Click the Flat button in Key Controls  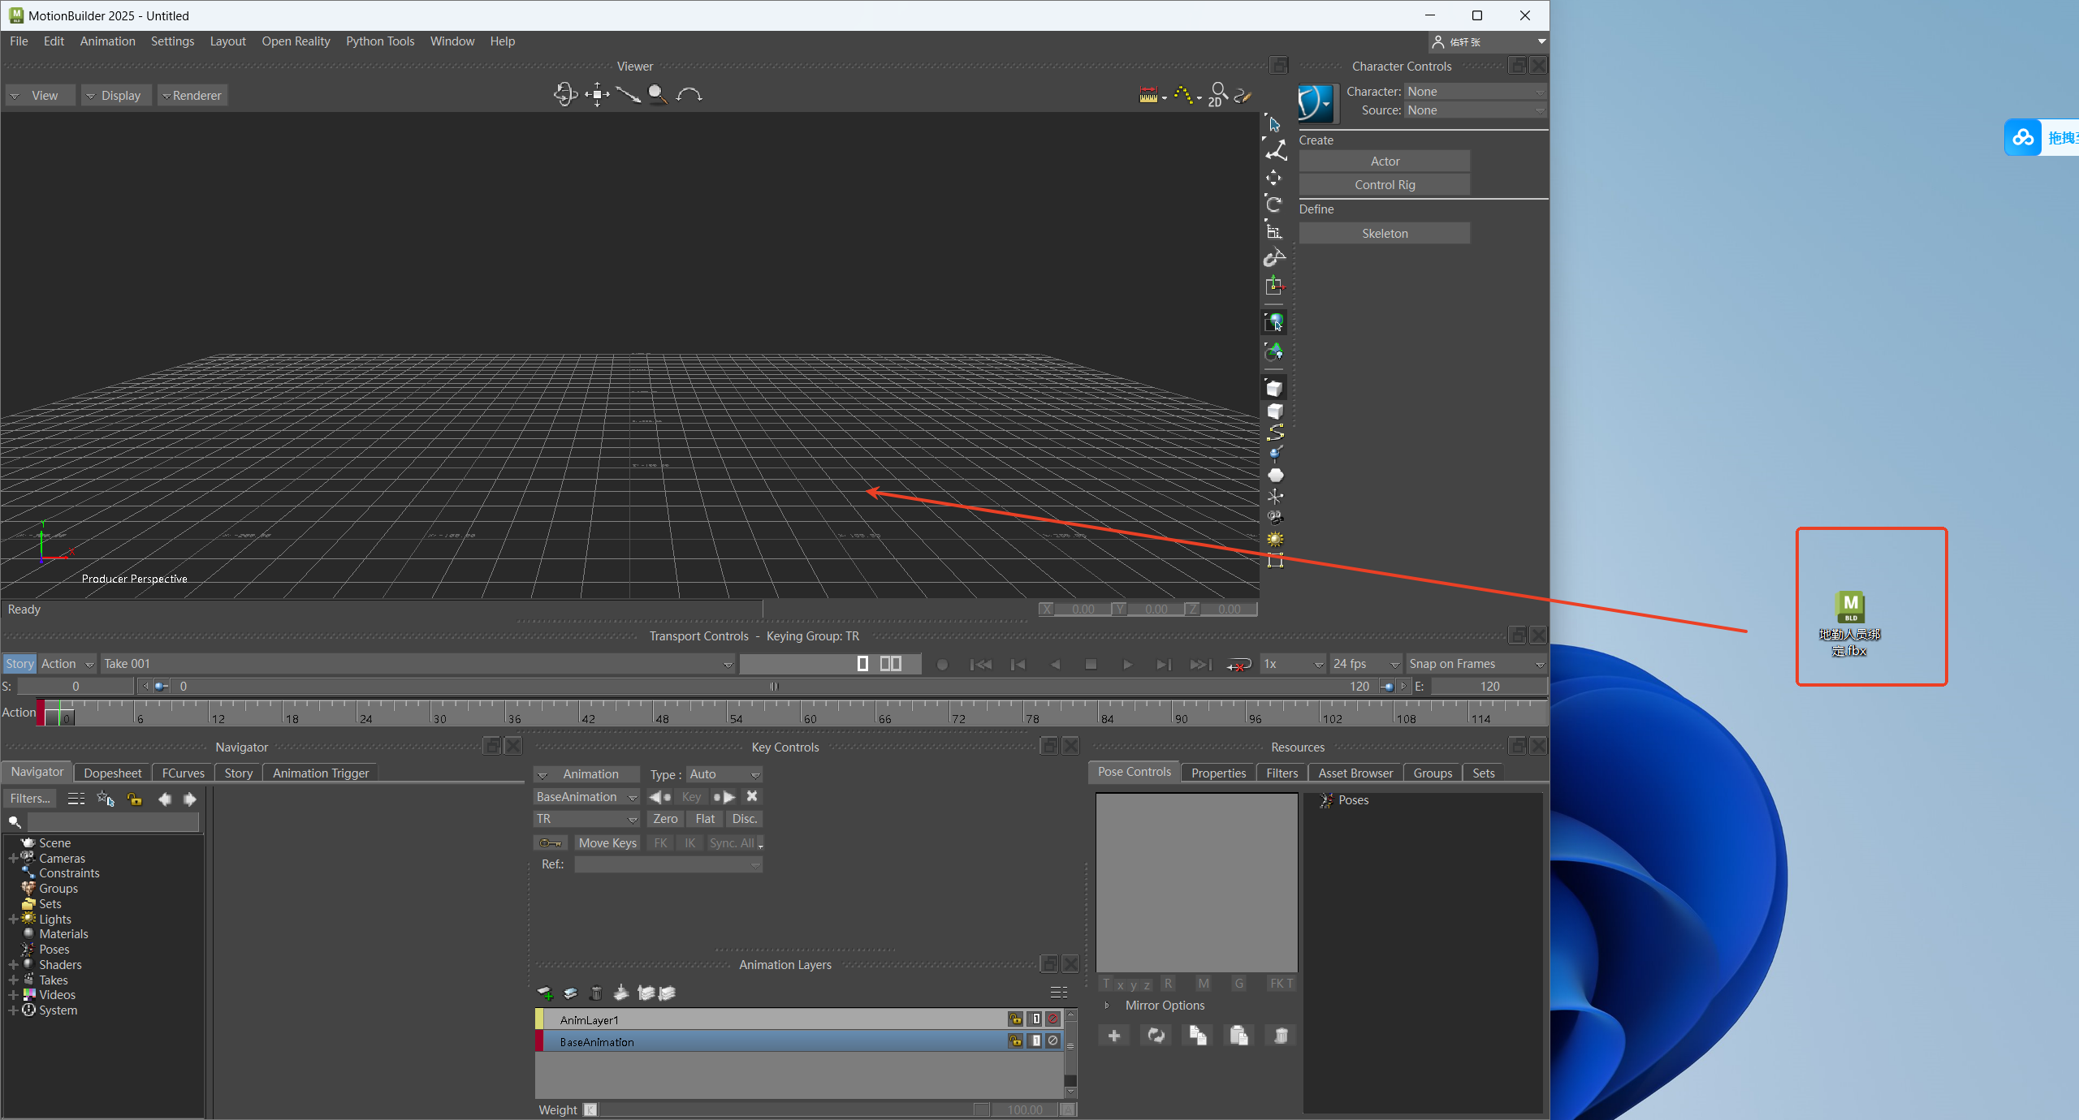[705, 819]
